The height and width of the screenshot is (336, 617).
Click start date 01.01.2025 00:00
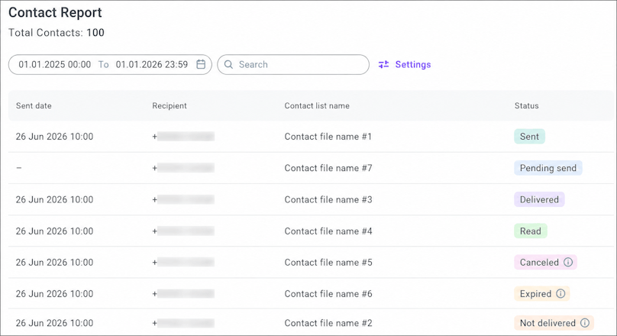[55, 64]
